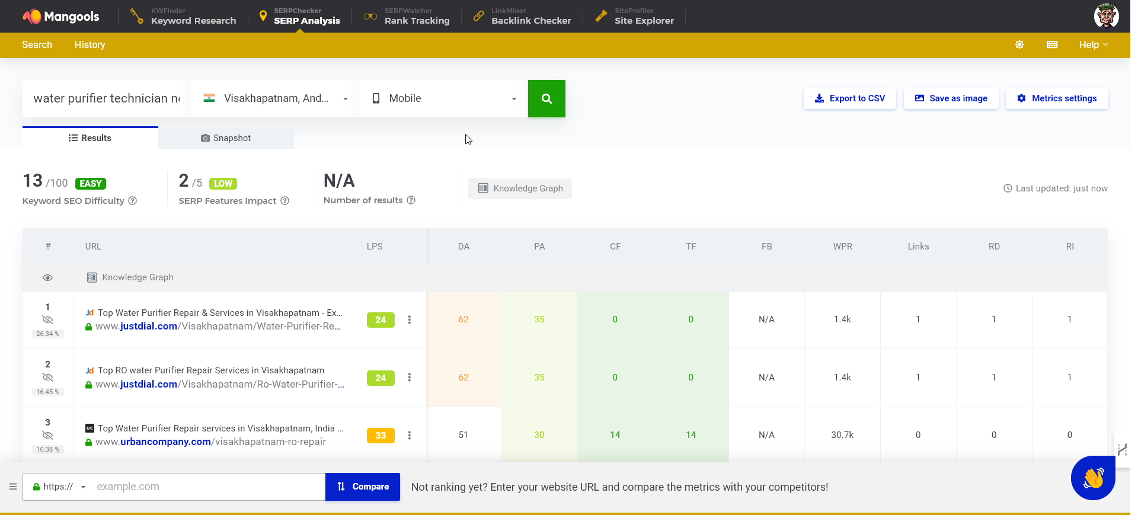Image resolution: width=1138 pixels, height=515 pixels.
Task: Toggle visibility of result row 1
Action: pos(48,320)
